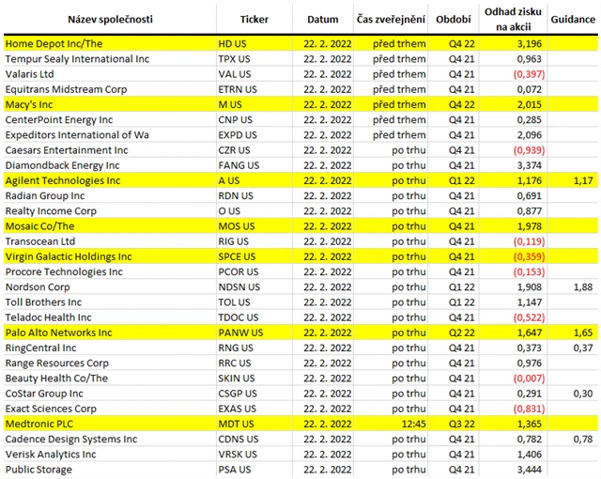Screen dimensions: 601x479
Task: Click the estimate value '1,176'
Action: click(x=530, y=180)
